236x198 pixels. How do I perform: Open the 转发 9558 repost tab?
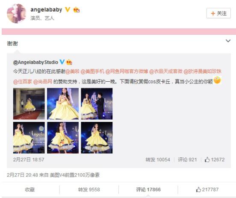[x=89, y=189]
